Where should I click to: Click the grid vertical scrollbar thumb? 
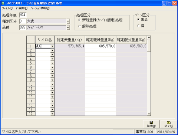pos(149,46)
